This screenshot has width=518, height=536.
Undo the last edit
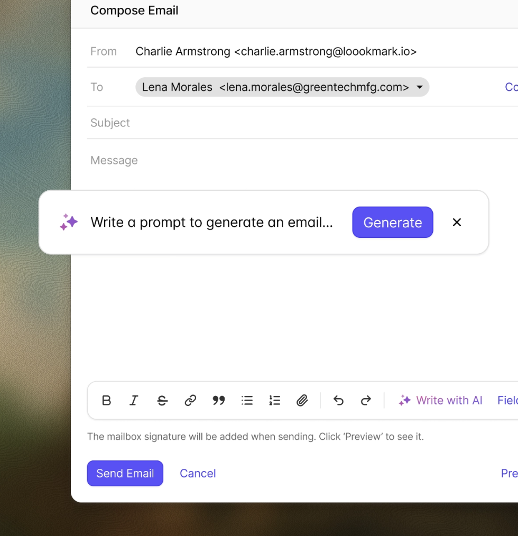[x=338, y=400]
